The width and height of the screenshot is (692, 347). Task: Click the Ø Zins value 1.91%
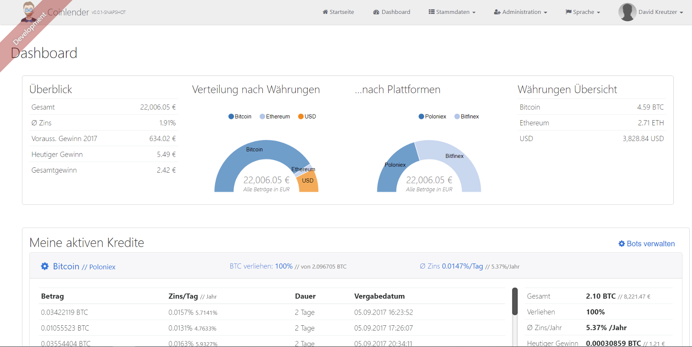[x=167, y=123]
